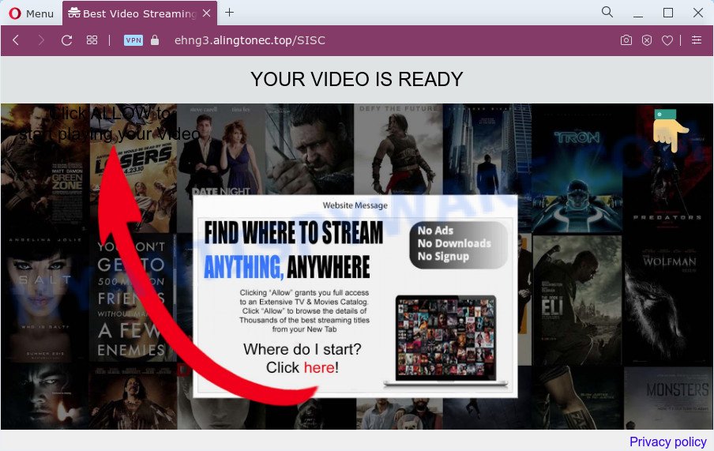Click the Book of Eli movie poster
The height and width of the screenshot is (451, 714).
coord(577,301)
